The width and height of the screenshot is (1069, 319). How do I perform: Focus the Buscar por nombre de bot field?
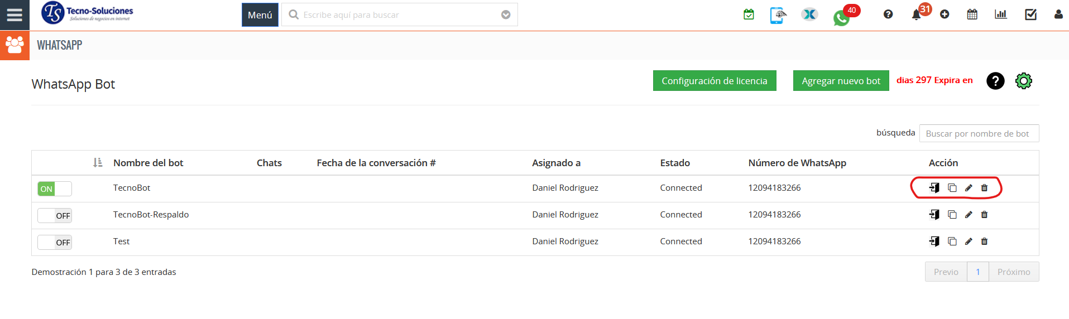(x=979, y=133)
